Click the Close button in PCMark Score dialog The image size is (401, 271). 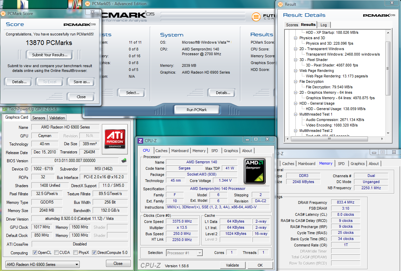[x=81, y=97]
